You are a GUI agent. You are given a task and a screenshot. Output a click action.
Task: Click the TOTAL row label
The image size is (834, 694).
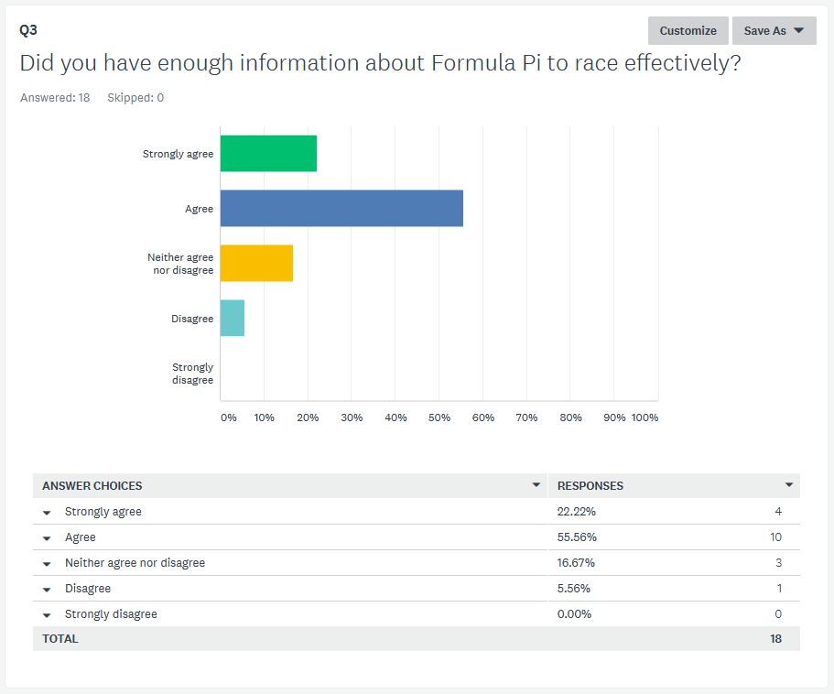point(60,639)
